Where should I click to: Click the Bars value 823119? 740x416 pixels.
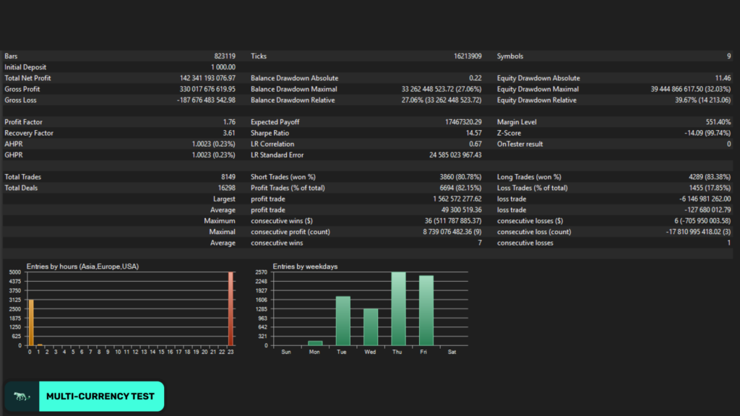pyautogui.click(x=225, y=56)
